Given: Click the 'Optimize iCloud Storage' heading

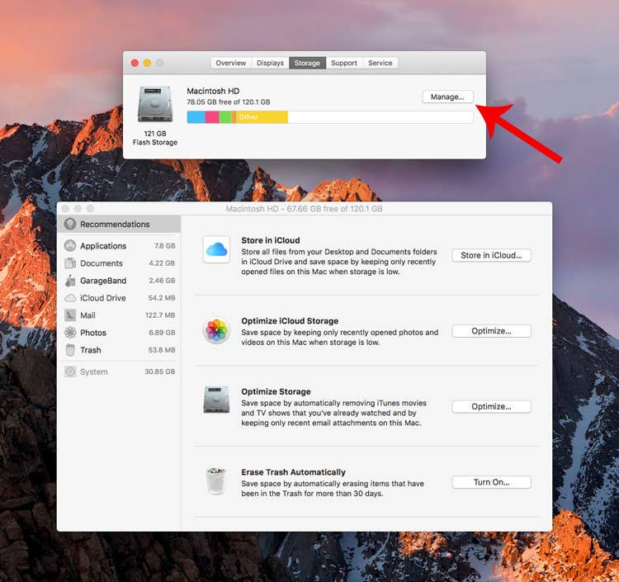Looking at the screenshot, I should (x=290, y=320).
